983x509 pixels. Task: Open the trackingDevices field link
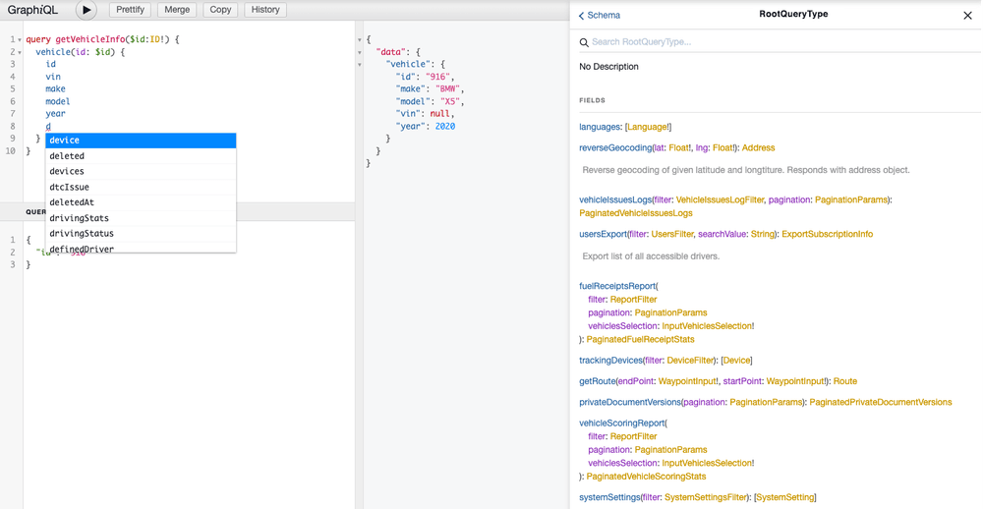click(610, 361)
